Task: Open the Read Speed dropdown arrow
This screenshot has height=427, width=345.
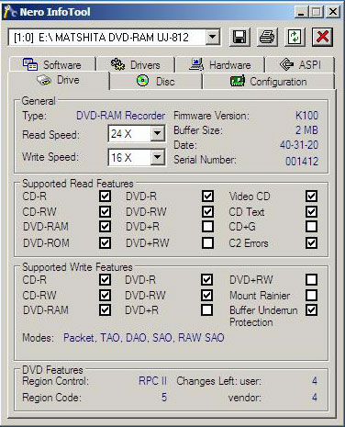Action: pos(158,133)
